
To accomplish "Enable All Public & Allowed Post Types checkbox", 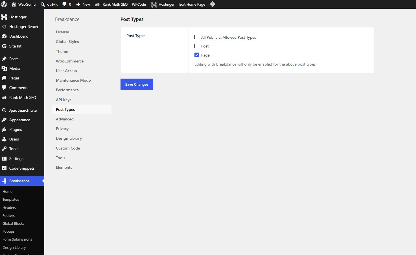I will coord(197,37).
